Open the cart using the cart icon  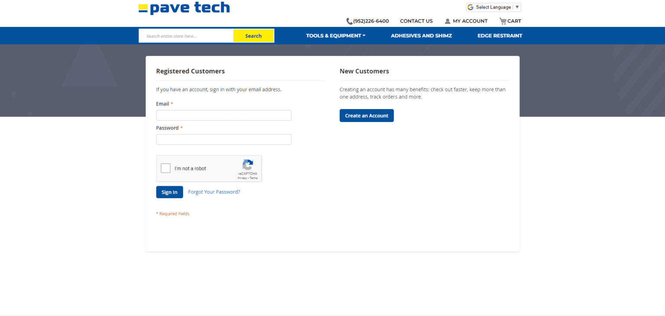pos(503,21)
